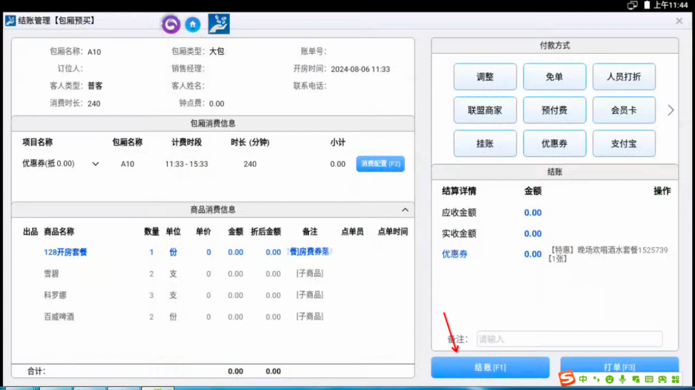The image size is (695, 390).
Task: Click the blue home icon in title bar
Action: coord(193,24)
